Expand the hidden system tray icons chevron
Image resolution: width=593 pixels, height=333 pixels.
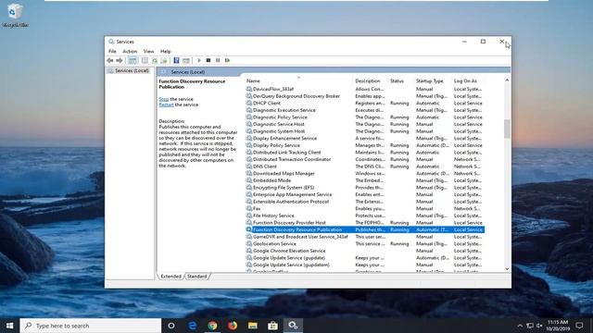point(520,326)
